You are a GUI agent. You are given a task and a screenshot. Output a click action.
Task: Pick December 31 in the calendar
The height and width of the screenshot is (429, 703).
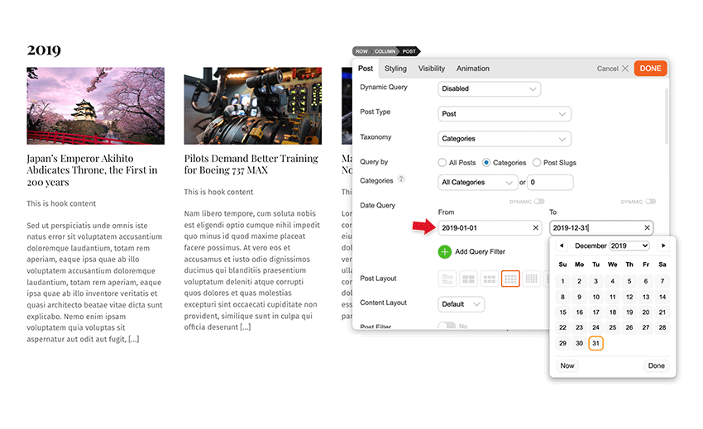(595, 343)
